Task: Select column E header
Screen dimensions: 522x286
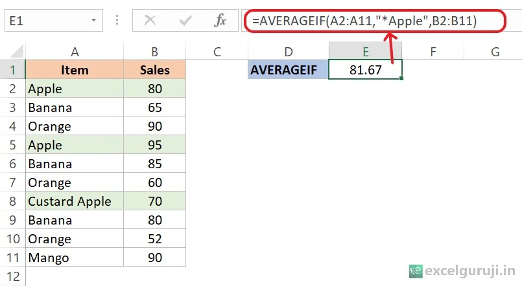Action: (x=365, y=51)
